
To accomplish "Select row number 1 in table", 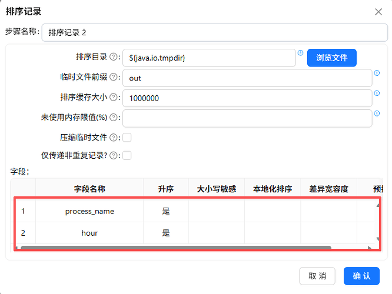I will coord(23,211).
